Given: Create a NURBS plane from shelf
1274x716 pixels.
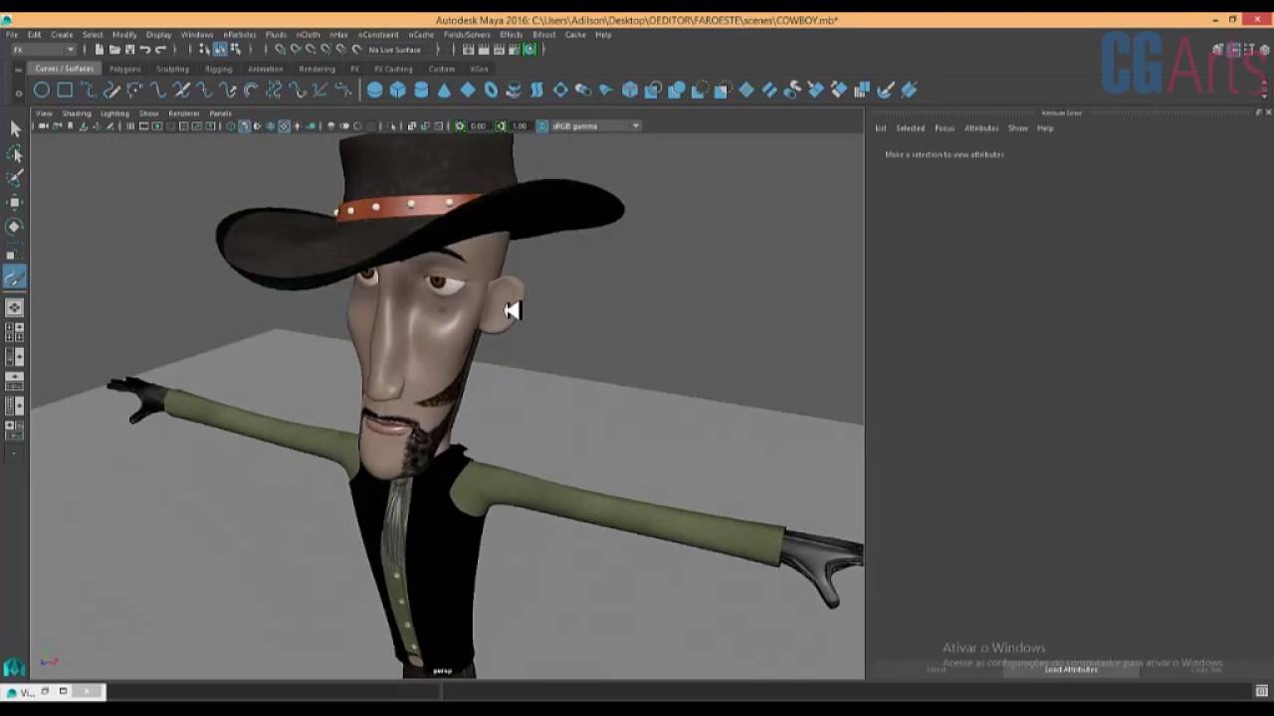Looking at the screenshot, I should point(467,89).
